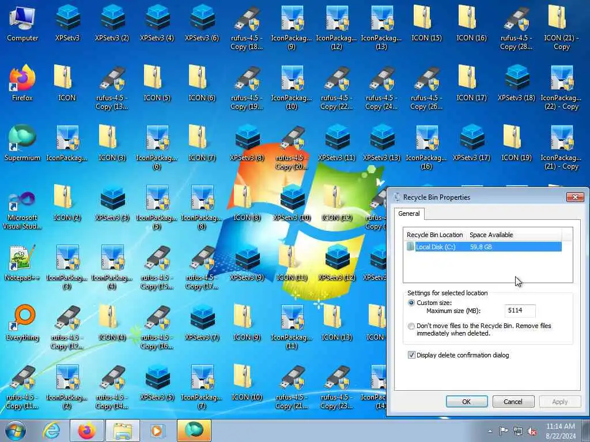Select the ICON (16) zip folder

point(471,24)
